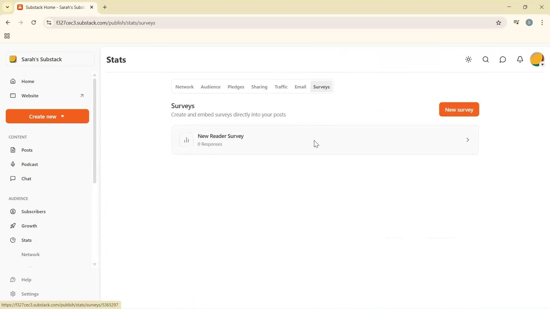Image resolution: width=550 pixels, height=309 pixels.
Task: View the Growth dashboard
Action: [x=30, y=226]
